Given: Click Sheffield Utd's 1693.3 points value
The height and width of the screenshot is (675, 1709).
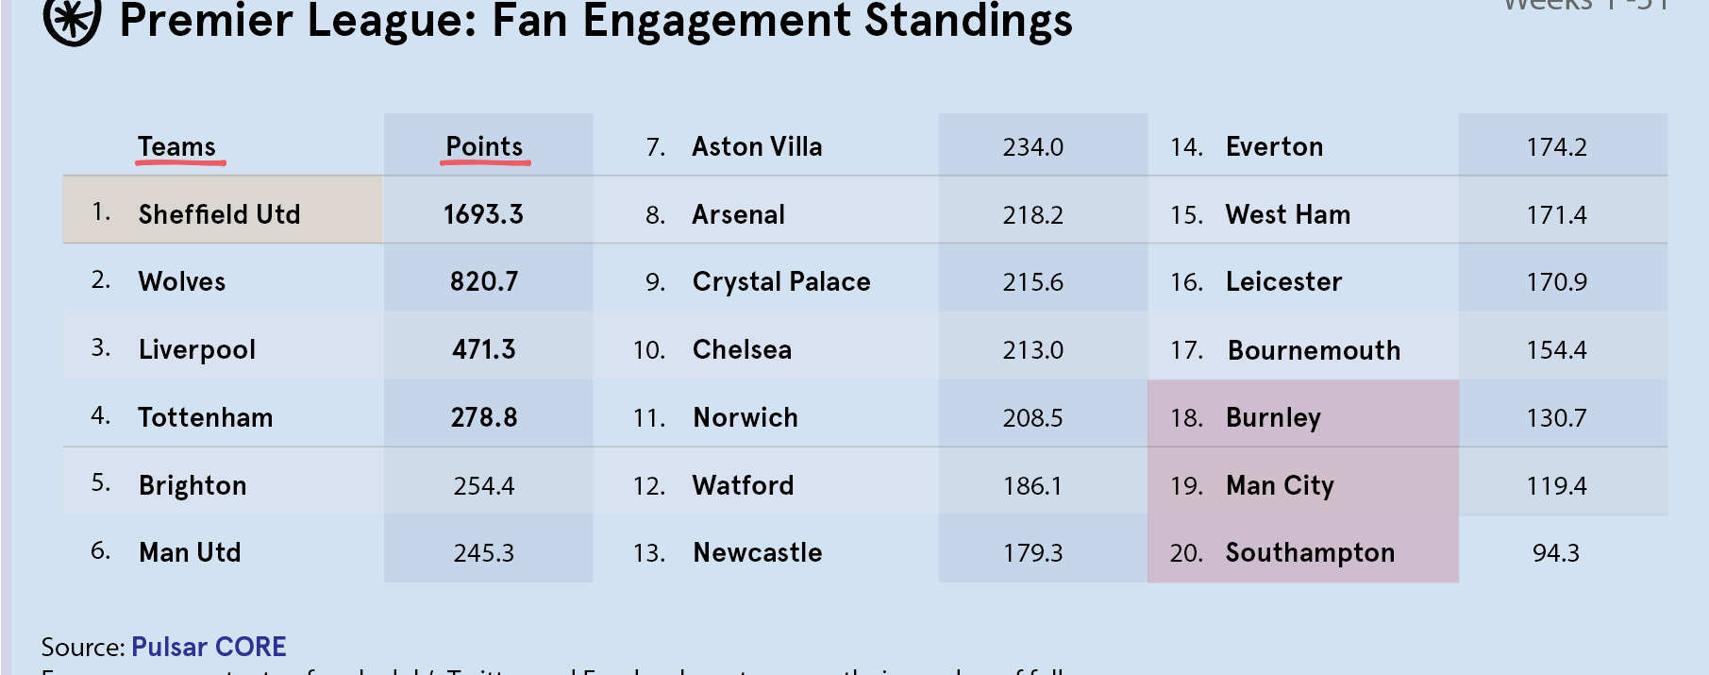Looking at the screenshot, I should [484, 214].
